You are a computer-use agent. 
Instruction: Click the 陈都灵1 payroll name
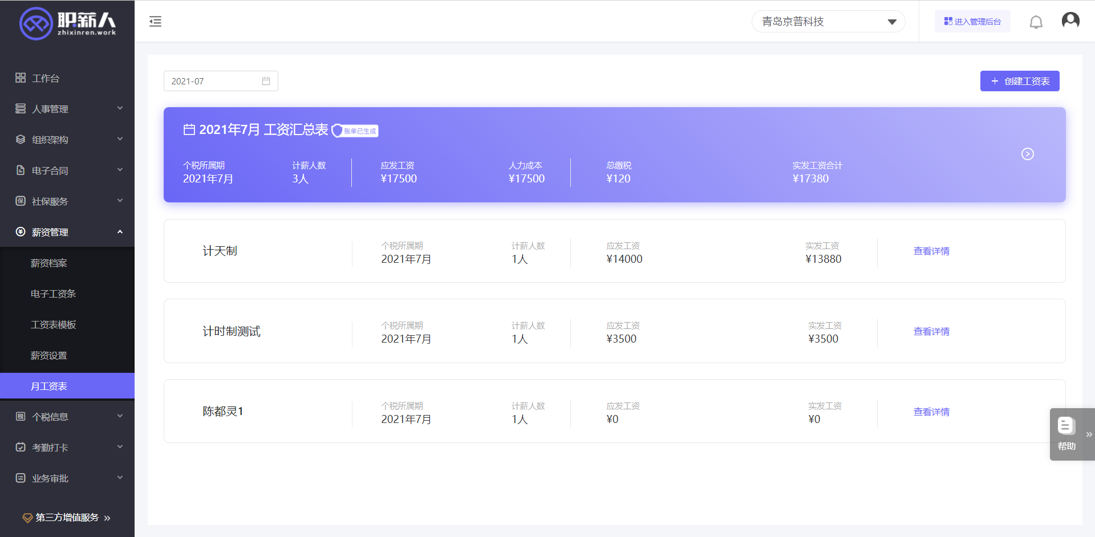[223, 411]
